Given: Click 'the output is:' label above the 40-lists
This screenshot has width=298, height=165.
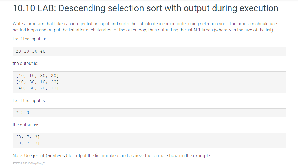Looking at the screenshot, I should (25, 64).
